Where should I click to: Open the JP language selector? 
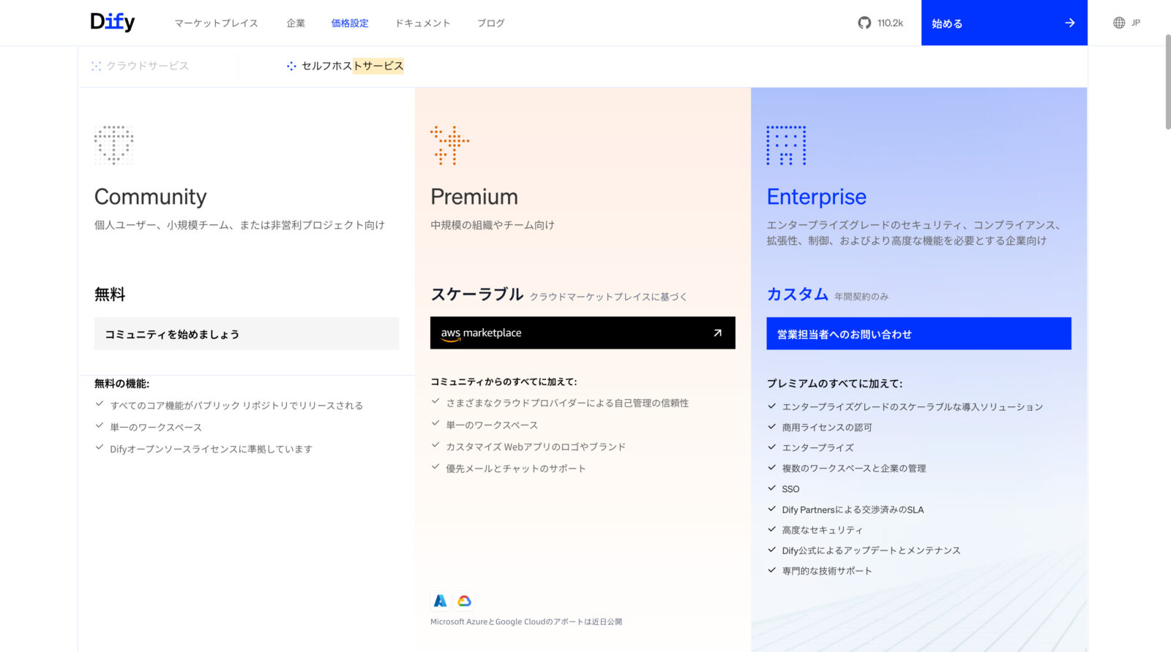pos(1126,23)
